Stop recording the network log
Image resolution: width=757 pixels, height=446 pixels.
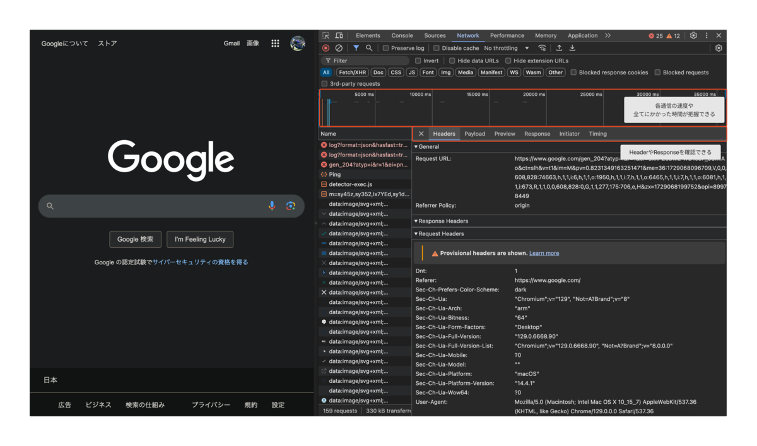(326, 48)
